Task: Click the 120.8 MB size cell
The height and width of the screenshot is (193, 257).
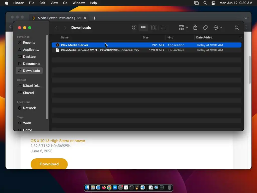Action: [156, 50]
